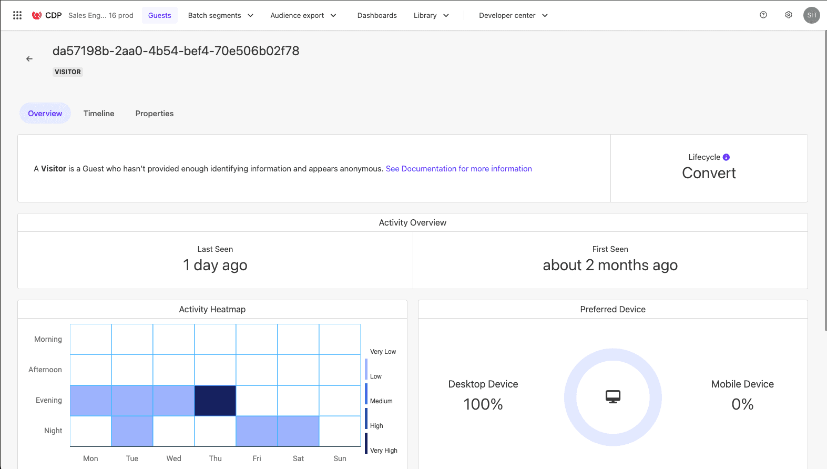Screen dimensions: 827x469
Task: Open the settings gear icon
Action: pos(789,15)
